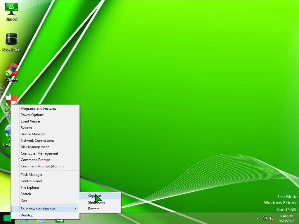
Task: Open the This PC desktop icon
Action: tap(11, 12)
